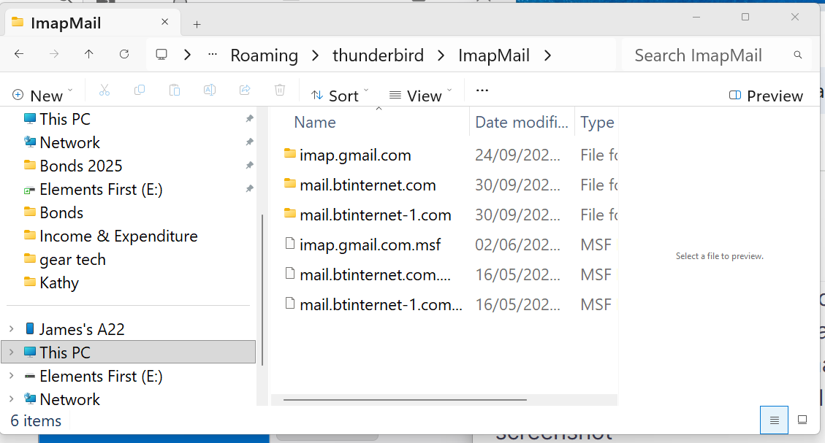Click the Cut scissors icon
825x443 pixels.
tap(104, 90)
